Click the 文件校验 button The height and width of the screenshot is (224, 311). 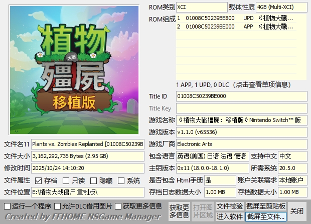[x=230, y=206]
